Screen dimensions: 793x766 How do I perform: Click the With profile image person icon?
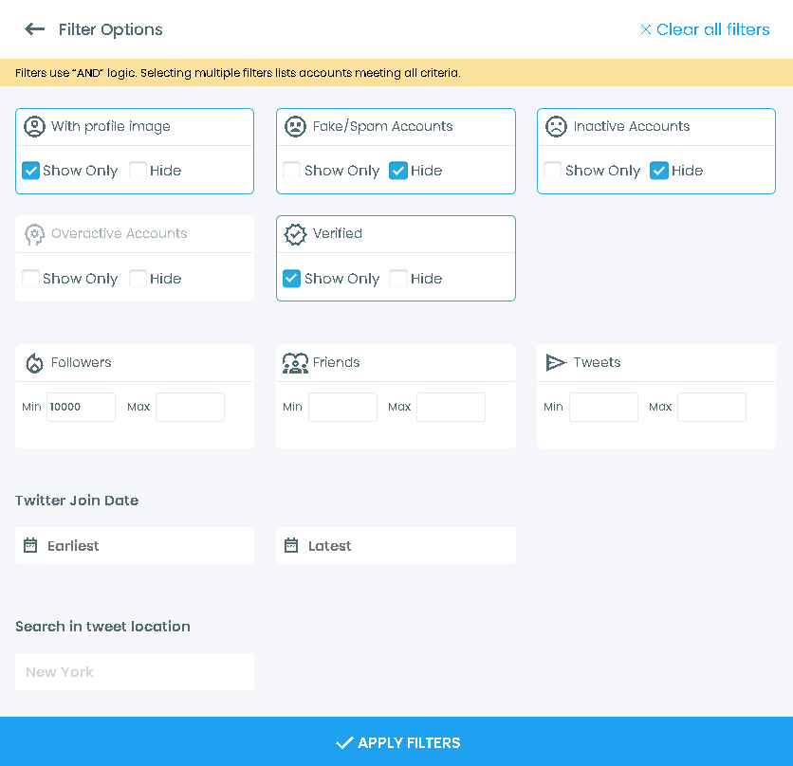35,126
